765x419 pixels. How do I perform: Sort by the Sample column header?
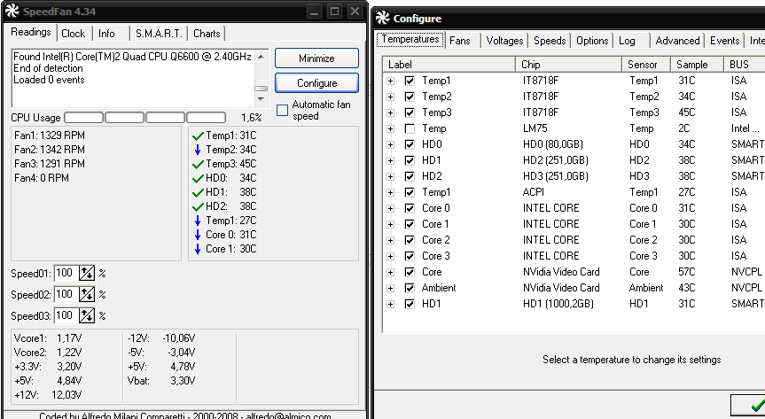[x=697, y=65]
